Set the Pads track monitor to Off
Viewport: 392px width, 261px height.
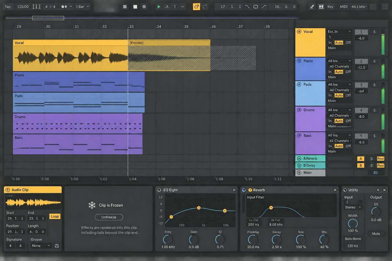pyautogui.click(x=348, y=95)
